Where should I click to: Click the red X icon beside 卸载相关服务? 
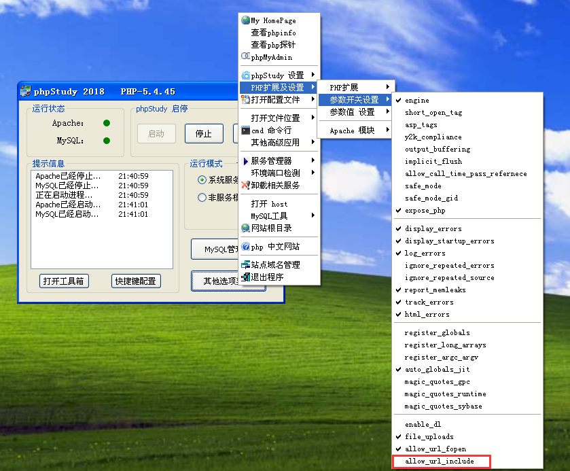click(245, 185)
